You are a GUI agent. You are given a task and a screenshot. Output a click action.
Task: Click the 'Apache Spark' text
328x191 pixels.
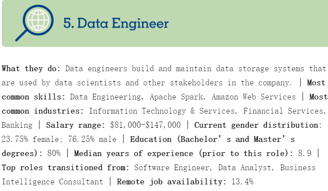click(176, 97)
